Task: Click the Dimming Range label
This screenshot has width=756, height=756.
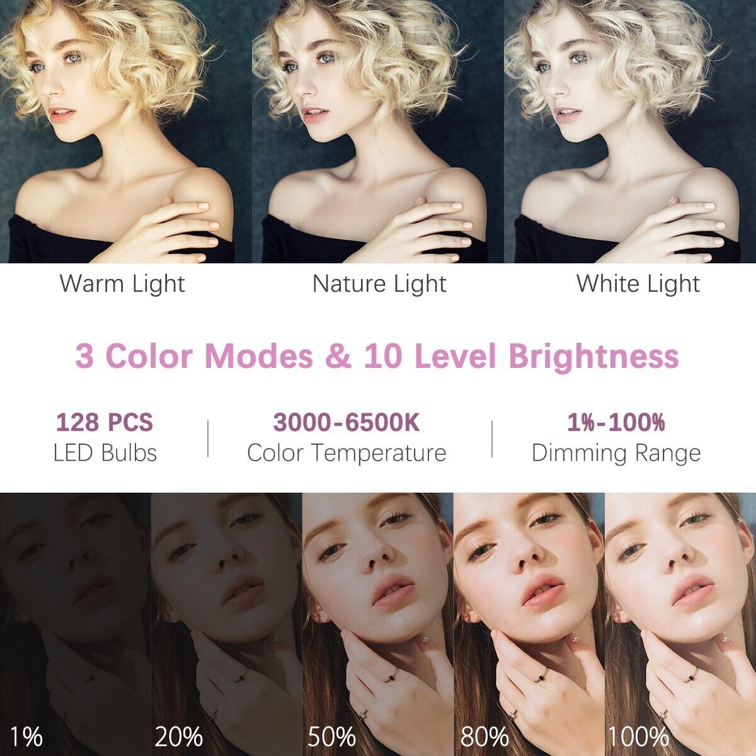Action: (x=616, y=453)
